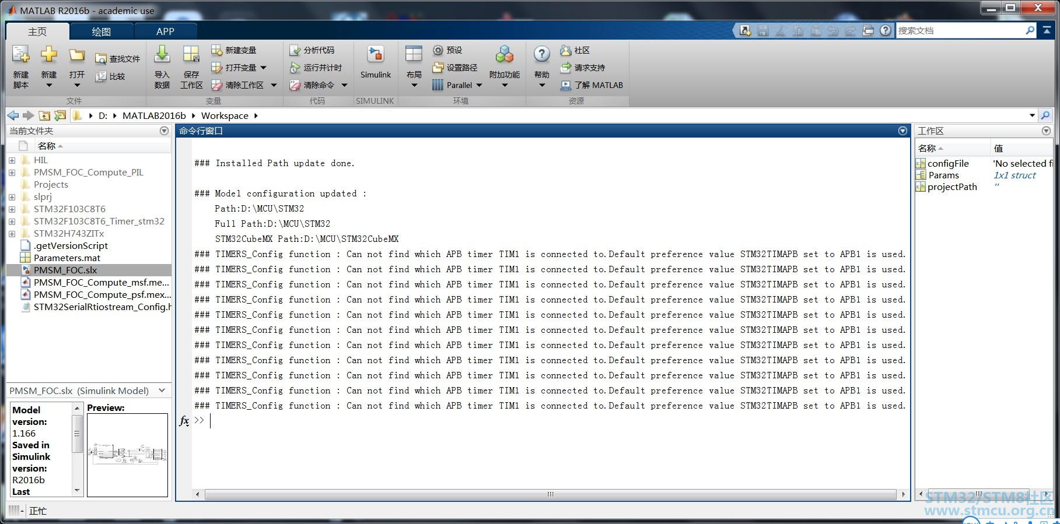Click the D: drive in address path
1060x524 pixels.
click(x=103, y=115)
